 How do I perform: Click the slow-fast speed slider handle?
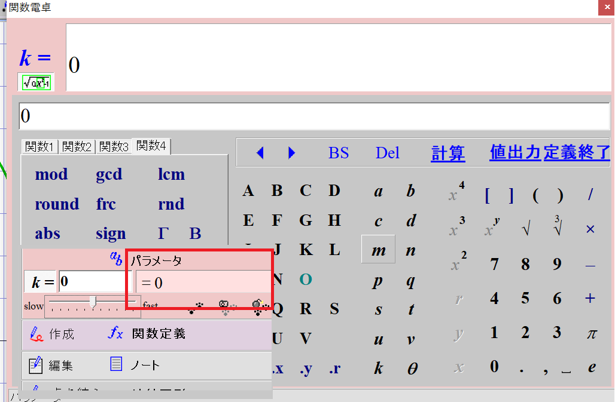(93, 302)
